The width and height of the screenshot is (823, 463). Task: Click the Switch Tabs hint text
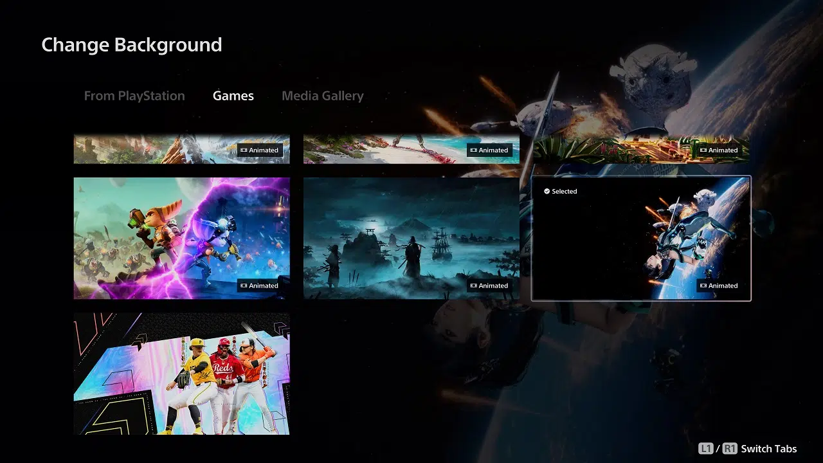[x=769, y=449]
